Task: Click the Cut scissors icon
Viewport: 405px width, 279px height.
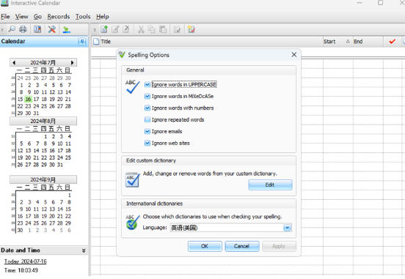Action: (x=141, y=29)
